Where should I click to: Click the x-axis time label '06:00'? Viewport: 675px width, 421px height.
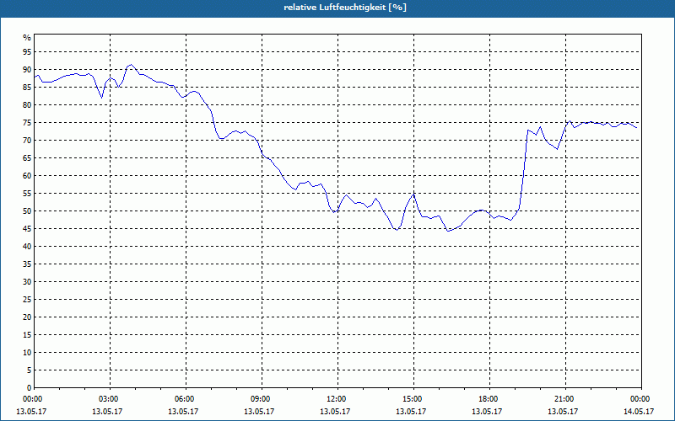(x=186, y=399)
